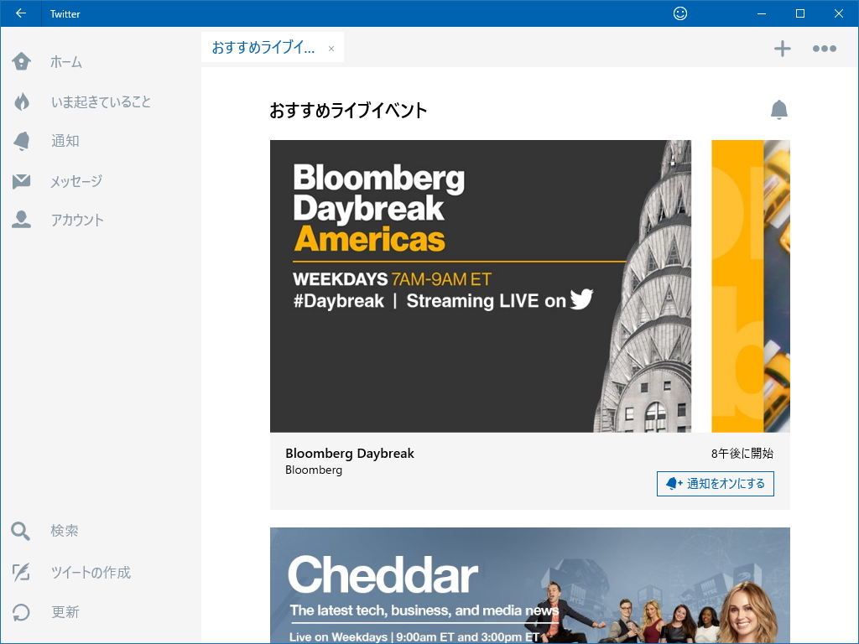
Task: Click the person icon for アカウント
Action: (21, 220)
